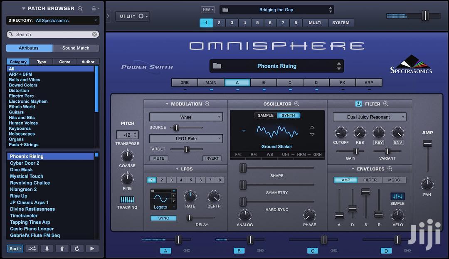Select the Sound Match tab

[76, 48]
